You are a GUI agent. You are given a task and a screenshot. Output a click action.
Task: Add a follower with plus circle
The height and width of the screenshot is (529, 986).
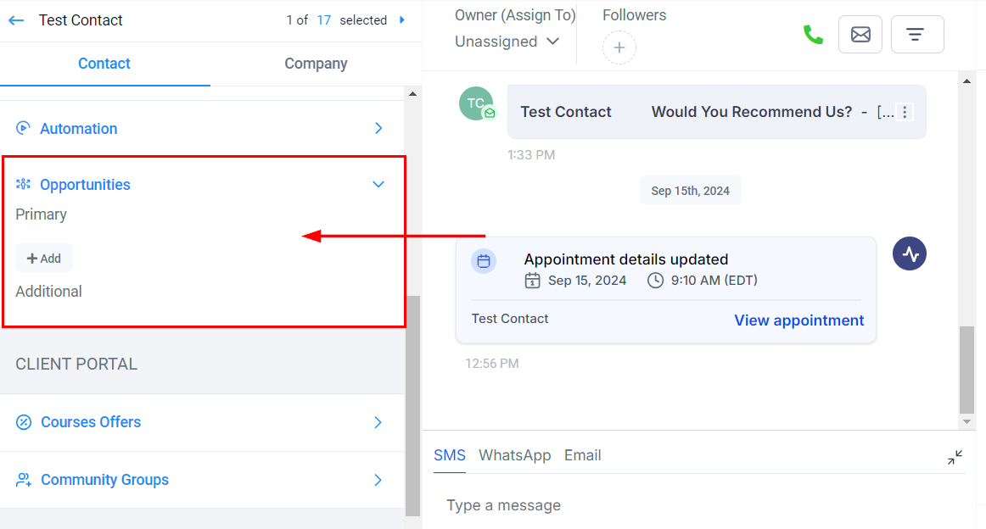(x=619, y=47)
